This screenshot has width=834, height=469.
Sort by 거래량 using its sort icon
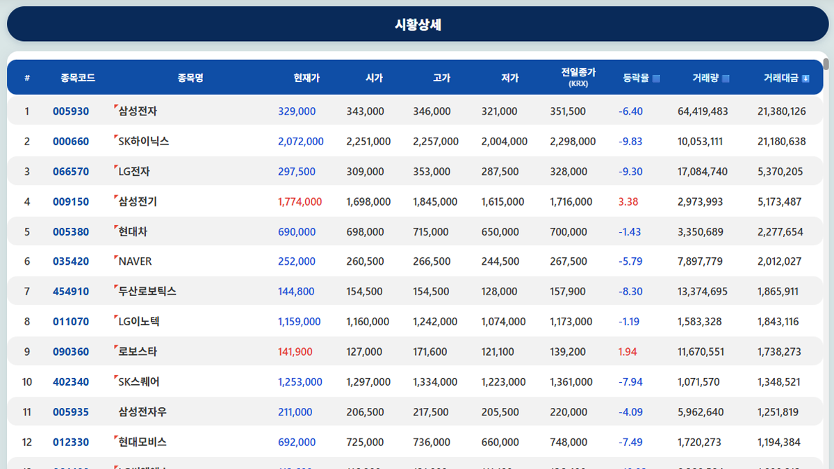coord(726,79)
